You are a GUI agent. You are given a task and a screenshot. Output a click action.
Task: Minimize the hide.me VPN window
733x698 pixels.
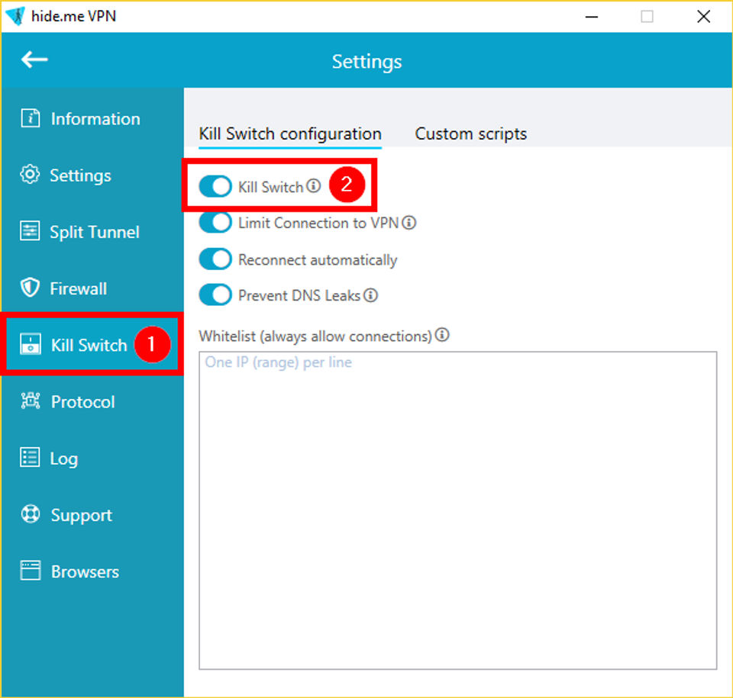(592, 17)
